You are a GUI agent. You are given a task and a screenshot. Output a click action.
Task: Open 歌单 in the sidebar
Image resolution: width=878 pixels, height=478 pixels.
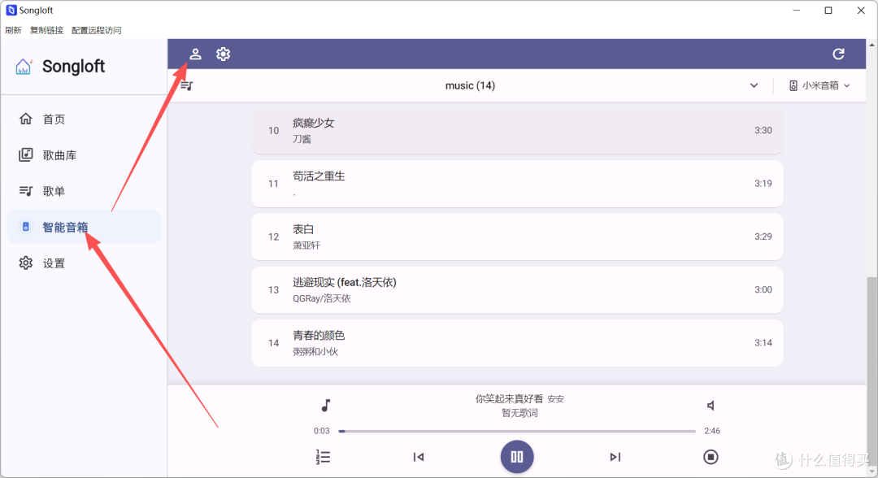click(x=84, y=191)
